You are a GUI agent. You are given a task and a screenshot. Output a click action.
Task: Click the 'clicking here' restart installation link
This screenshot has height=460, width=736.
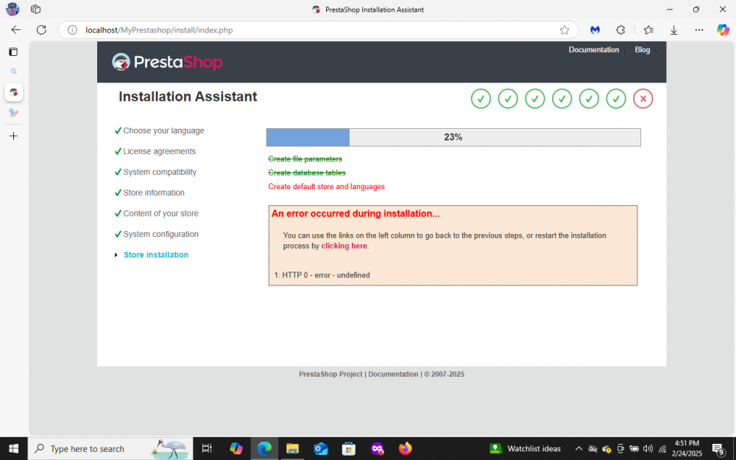(344, 246)
